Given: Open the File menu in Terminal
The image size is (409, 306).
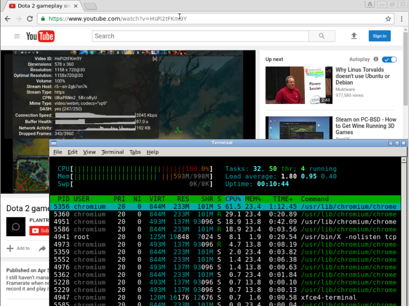Looking at the screenshot, I should (57, 152).
